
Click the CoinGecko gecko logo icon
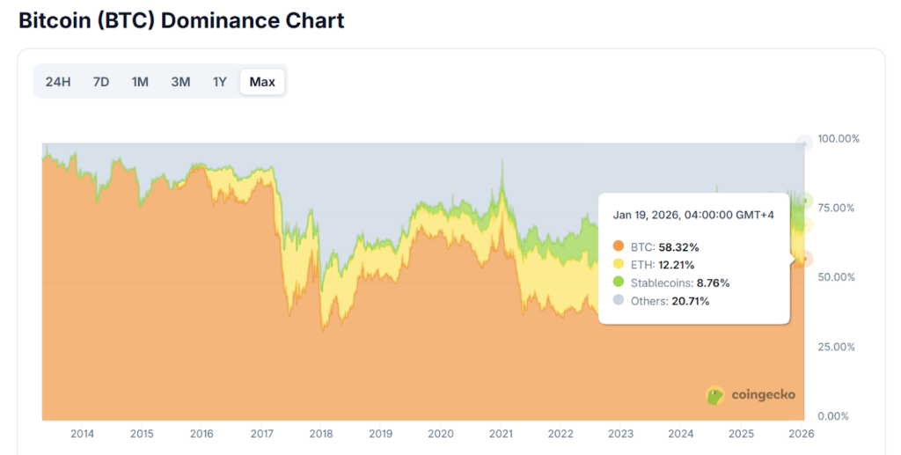point(715,395)
